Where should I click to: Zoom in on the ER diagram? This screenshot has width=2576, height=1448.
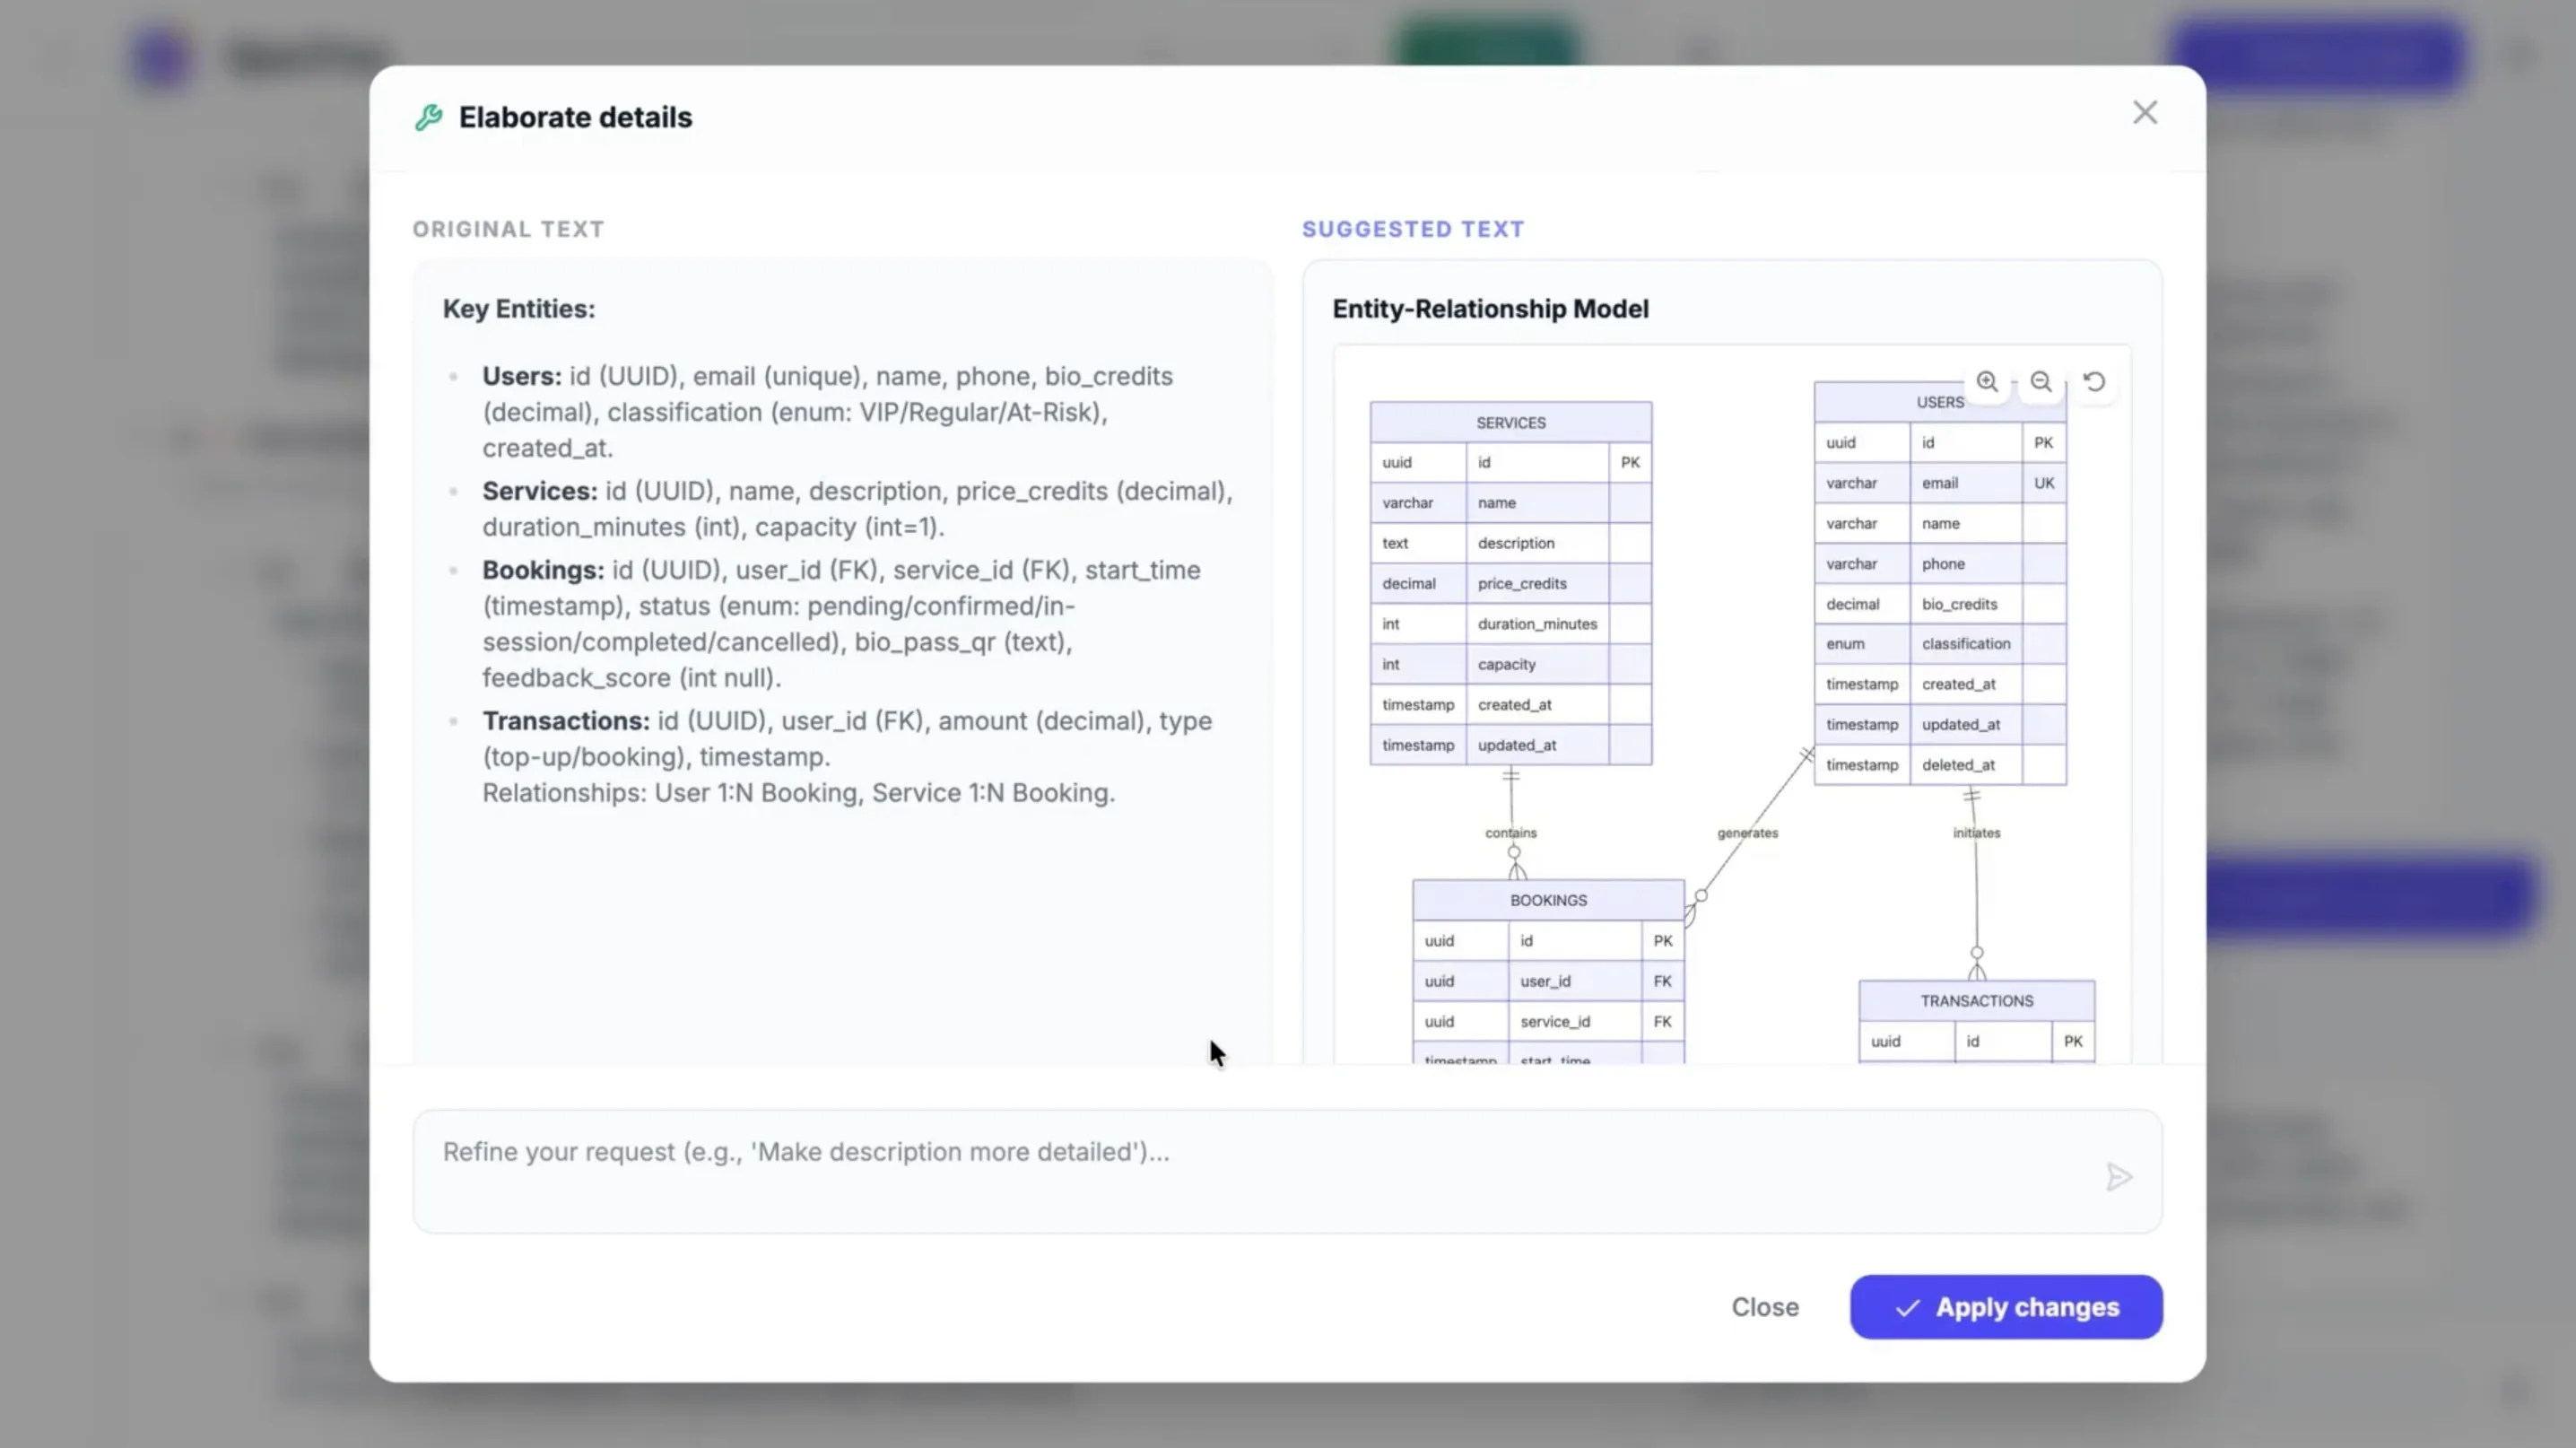[1987, 382]
